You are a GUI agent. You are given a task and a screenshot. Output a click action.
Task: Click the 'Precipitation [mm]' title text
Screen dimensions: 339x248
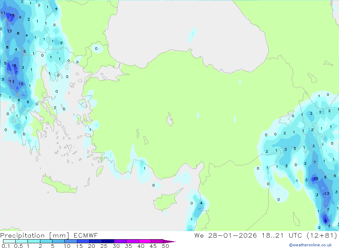[x=35, y=235]
